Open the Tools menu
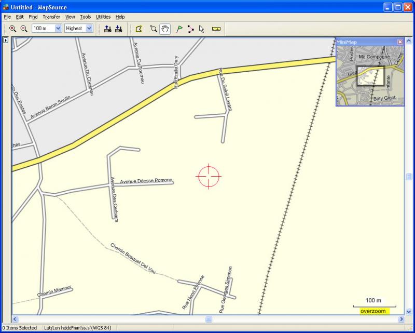 [x=86, y=17]
